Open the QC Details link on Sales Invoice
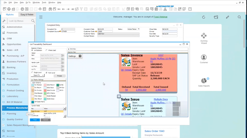 coord(126,70)
